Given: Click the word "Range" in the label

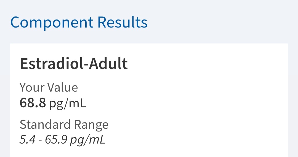Looking at the screenshot, I should [x=91, y=125].
